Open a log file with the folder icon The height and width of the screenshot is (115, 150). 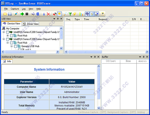5,14
